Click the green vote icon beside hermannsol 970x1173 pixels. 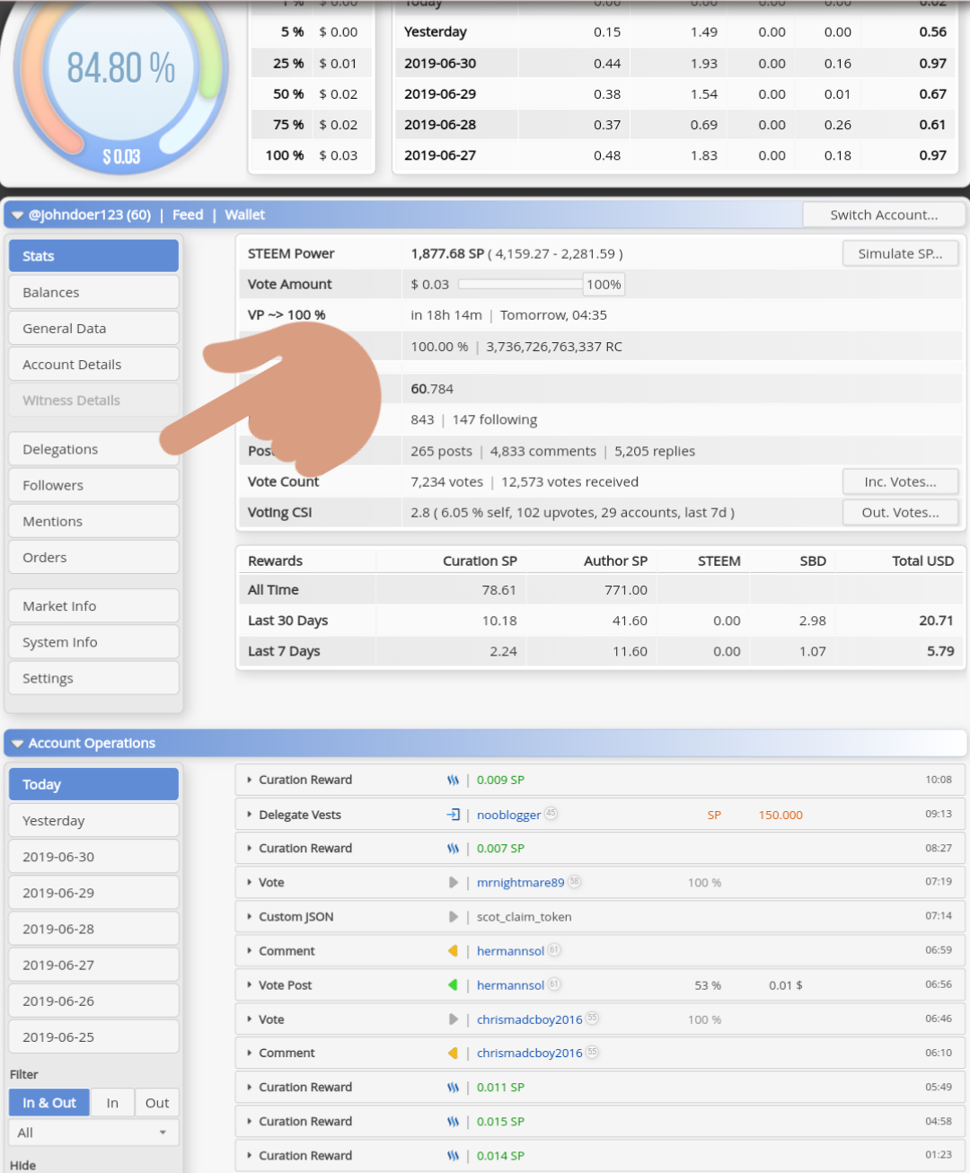click(453, 985)
